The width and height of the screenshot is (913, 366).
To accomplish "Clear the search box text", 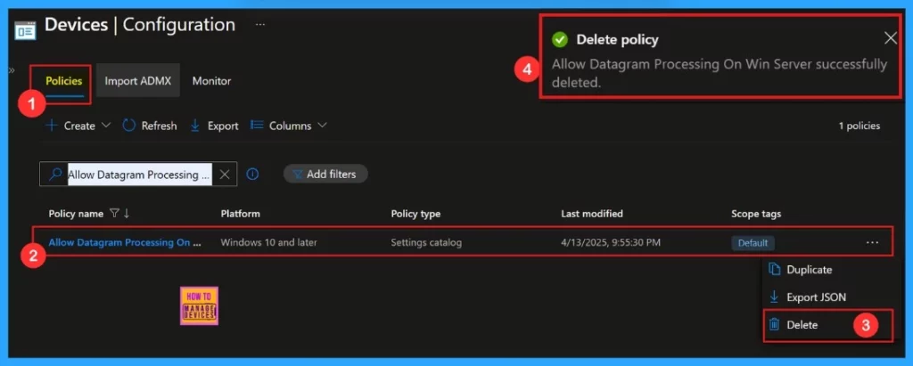I will pos(225,175).
